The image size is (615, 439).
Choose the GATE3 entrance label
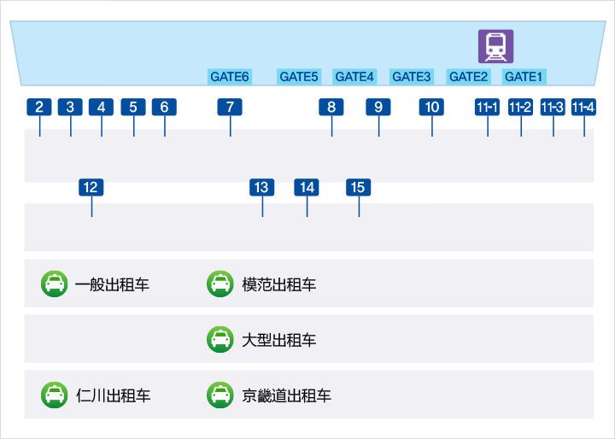411,77
